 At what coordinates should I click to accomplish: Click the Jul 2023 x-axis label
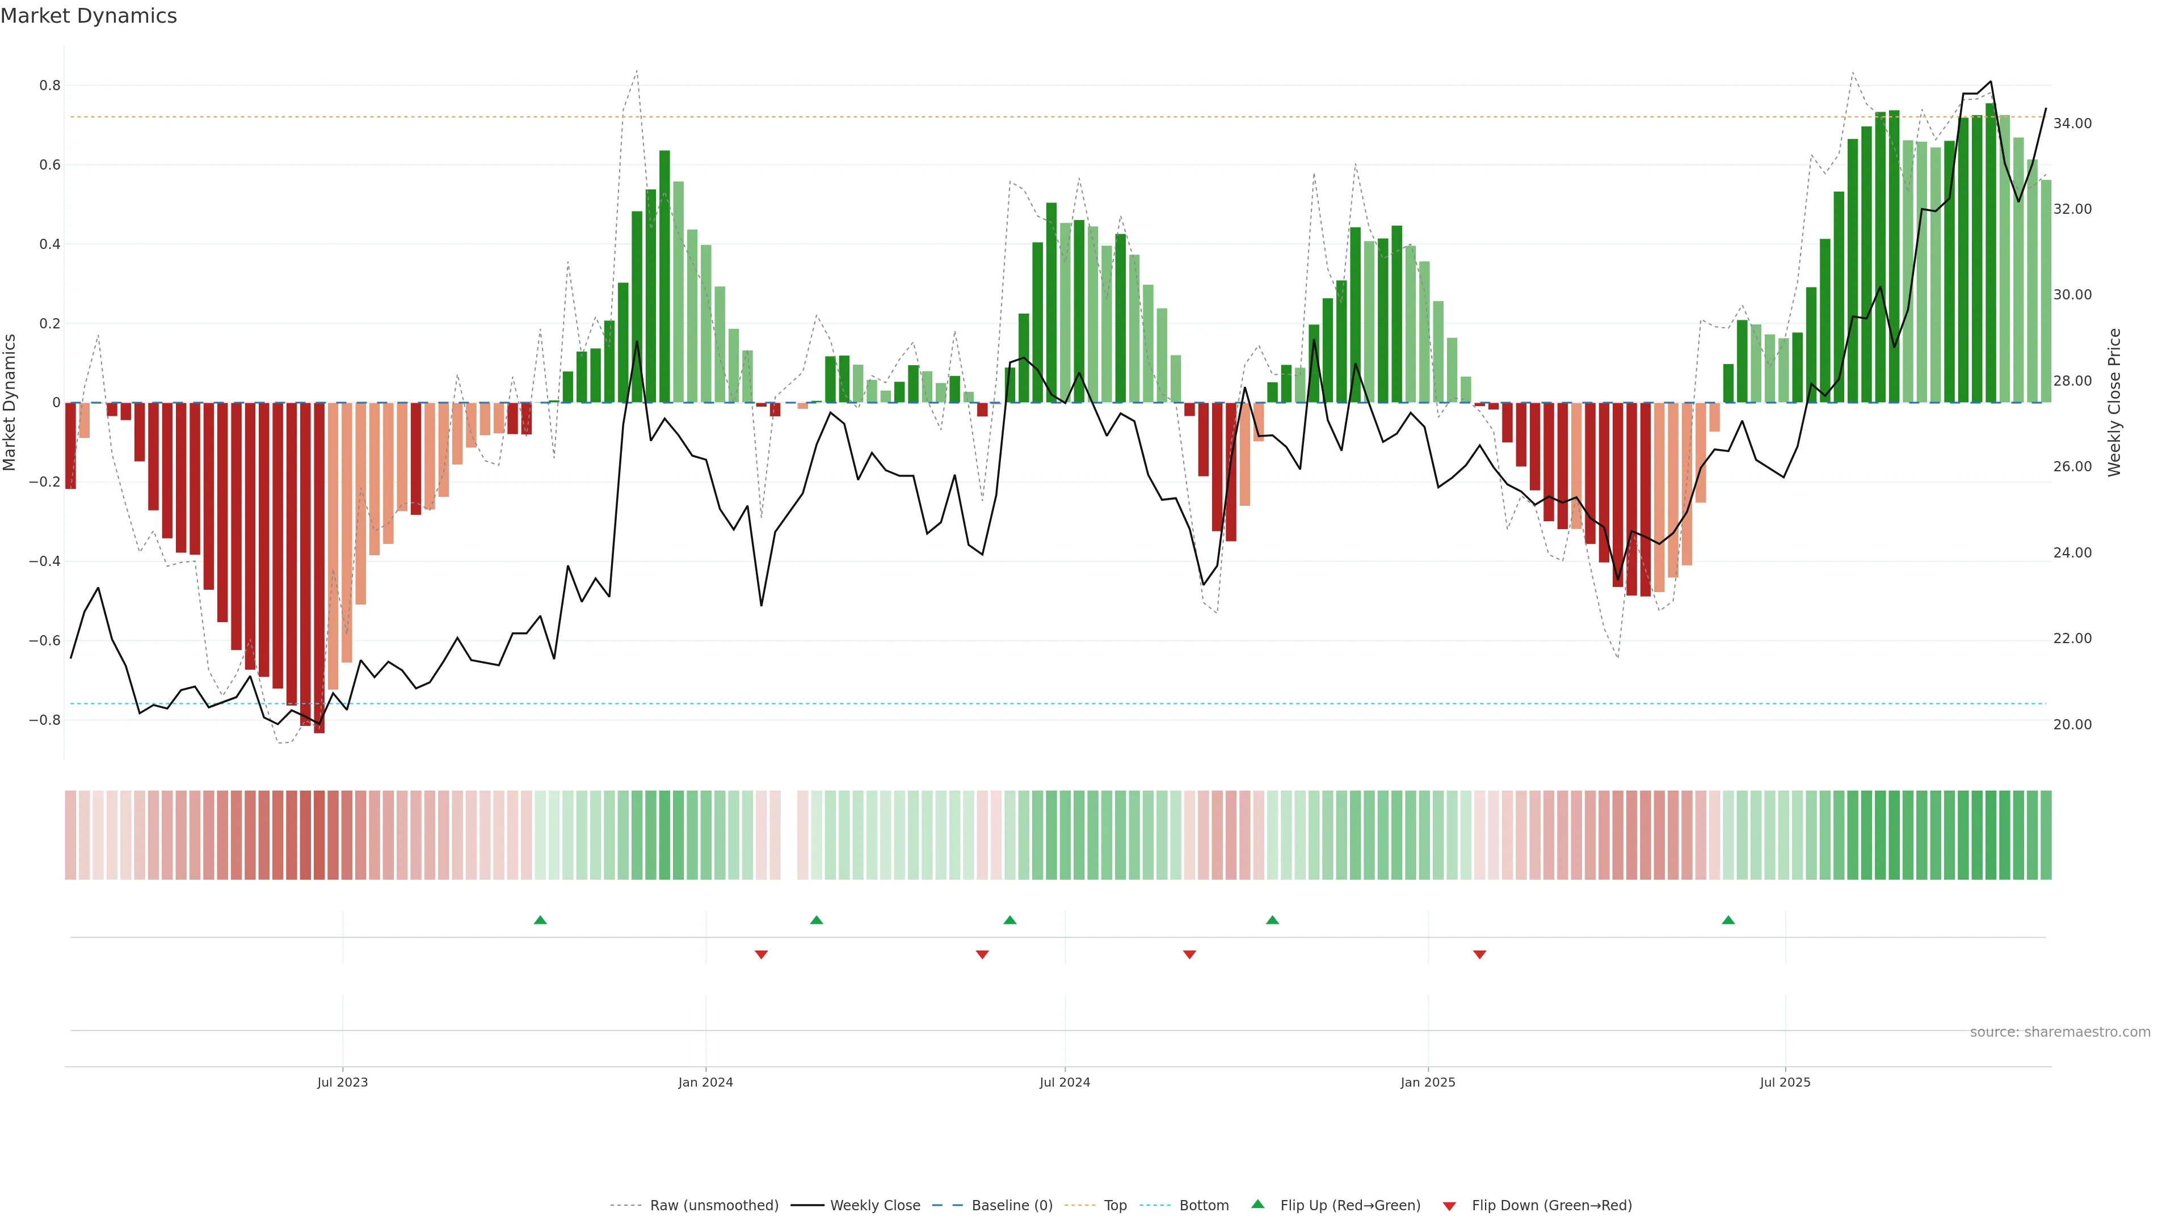[x=343, y=1083]
